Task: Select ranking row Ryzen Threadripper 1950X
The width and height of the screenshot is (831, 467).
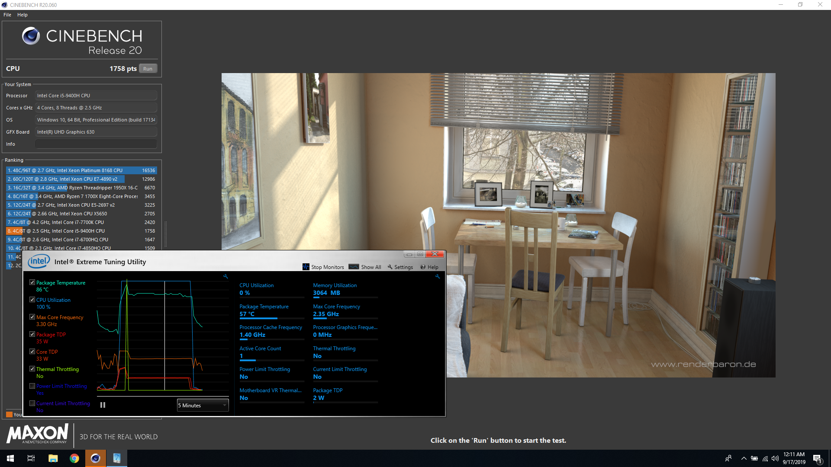Action: [81, 188]
